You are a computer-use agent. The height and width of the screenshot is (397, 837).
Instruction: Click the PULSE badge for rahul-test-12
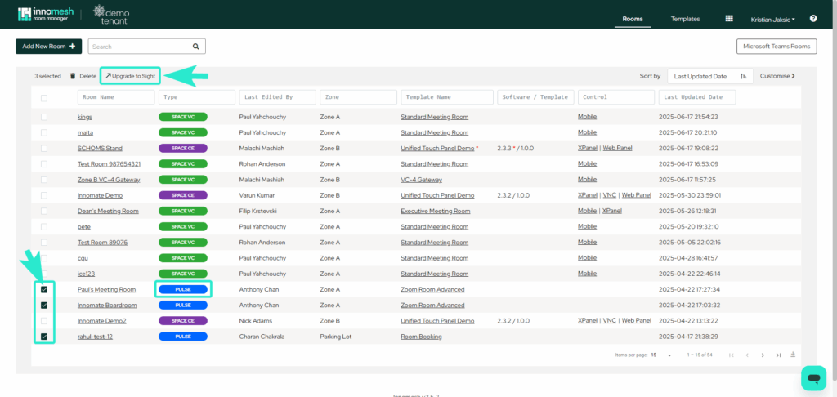pyautogui.click(x=183, y=337)
